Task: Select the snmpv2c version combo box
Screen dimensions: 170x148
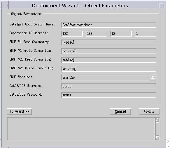Action: click(x=105, y=78)
